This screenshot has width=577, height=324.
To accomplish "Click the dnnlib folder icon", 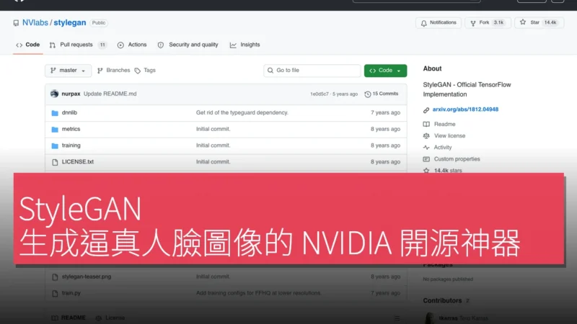I will [55, 113].
